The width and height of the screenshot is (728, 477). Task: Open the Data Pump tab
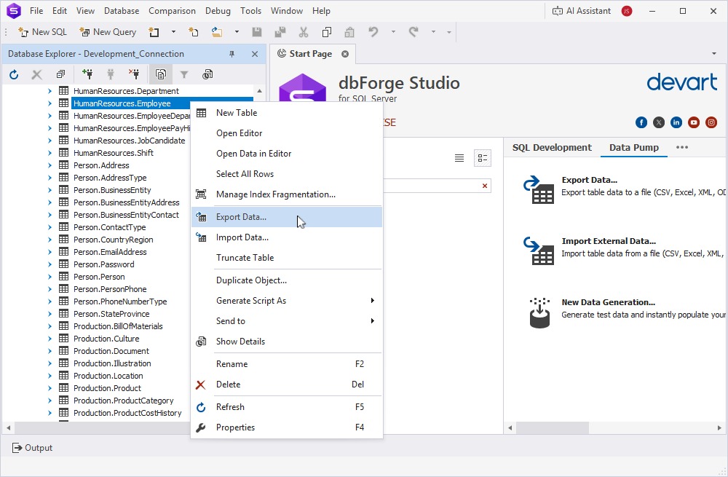click(634, 147)
